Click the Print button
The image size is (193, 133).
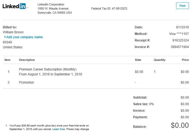point(182,6)
